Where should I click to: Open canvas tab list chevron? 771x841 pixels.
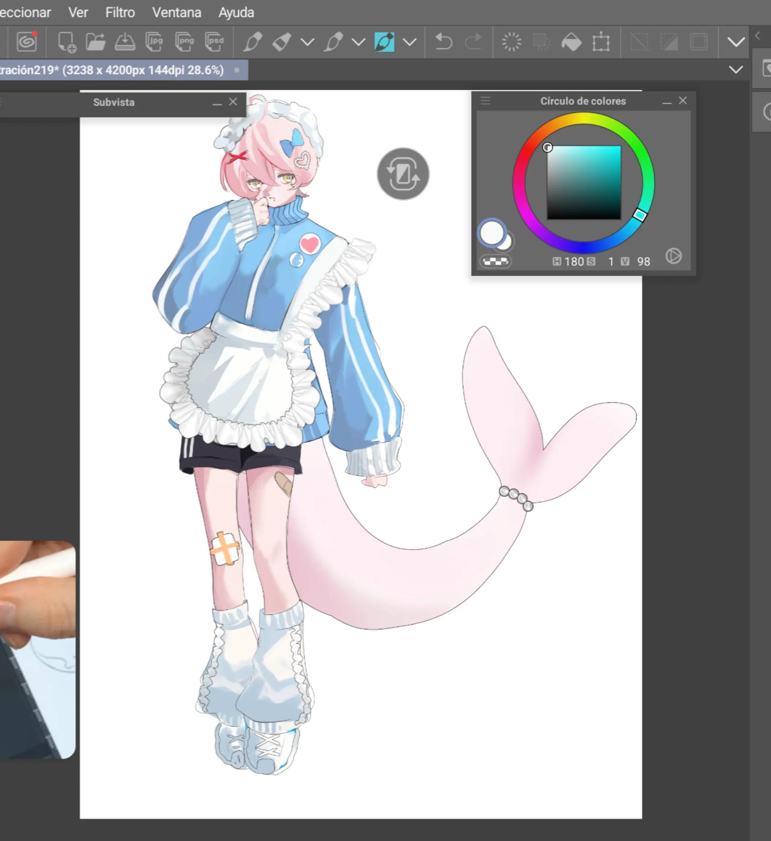coord(736,70)
